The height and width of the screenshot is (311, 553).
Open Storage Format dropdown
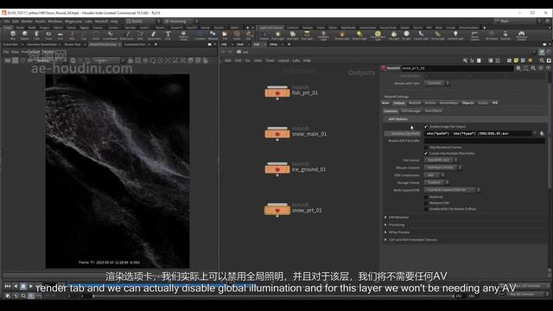click(x=436, y=182)
